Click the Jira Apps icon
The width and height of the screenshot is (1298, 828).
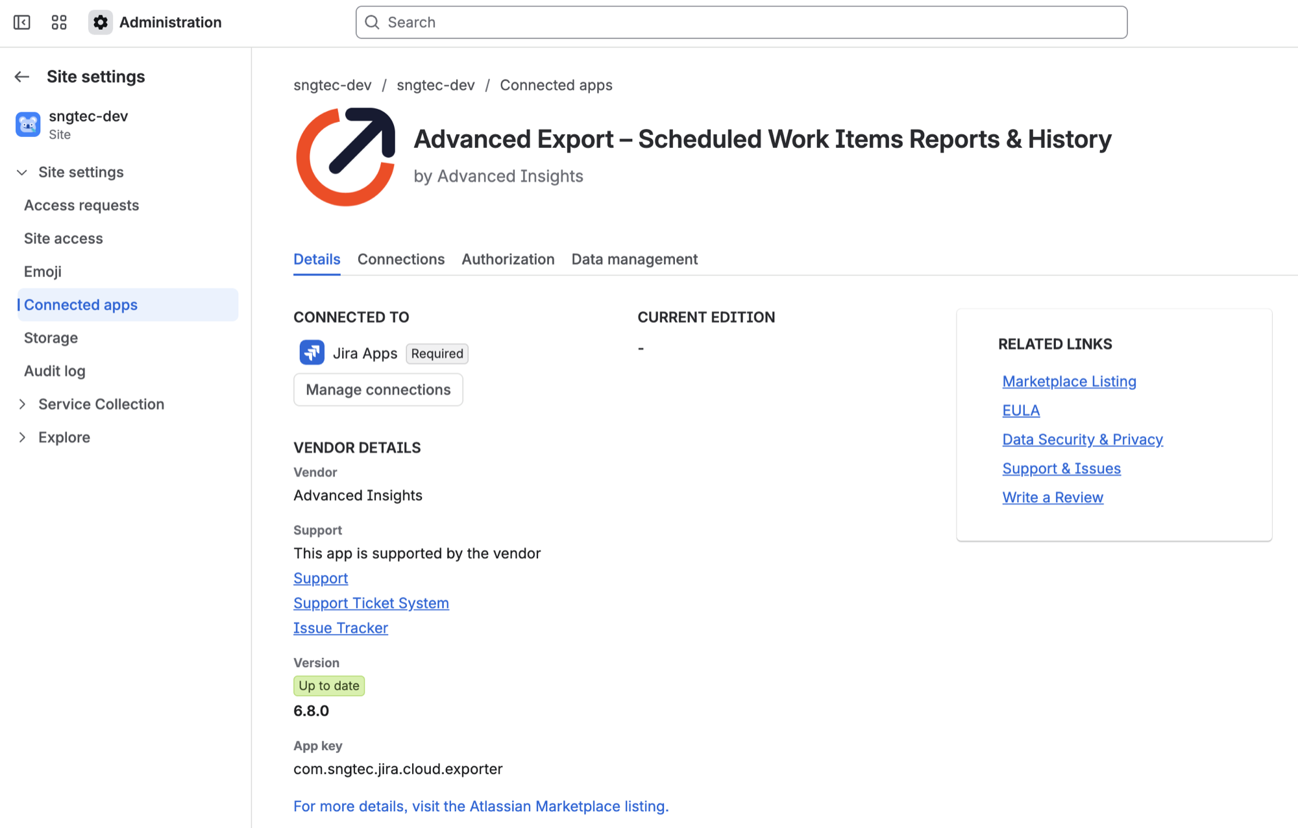pyautogui.click(x=312, y=353)
